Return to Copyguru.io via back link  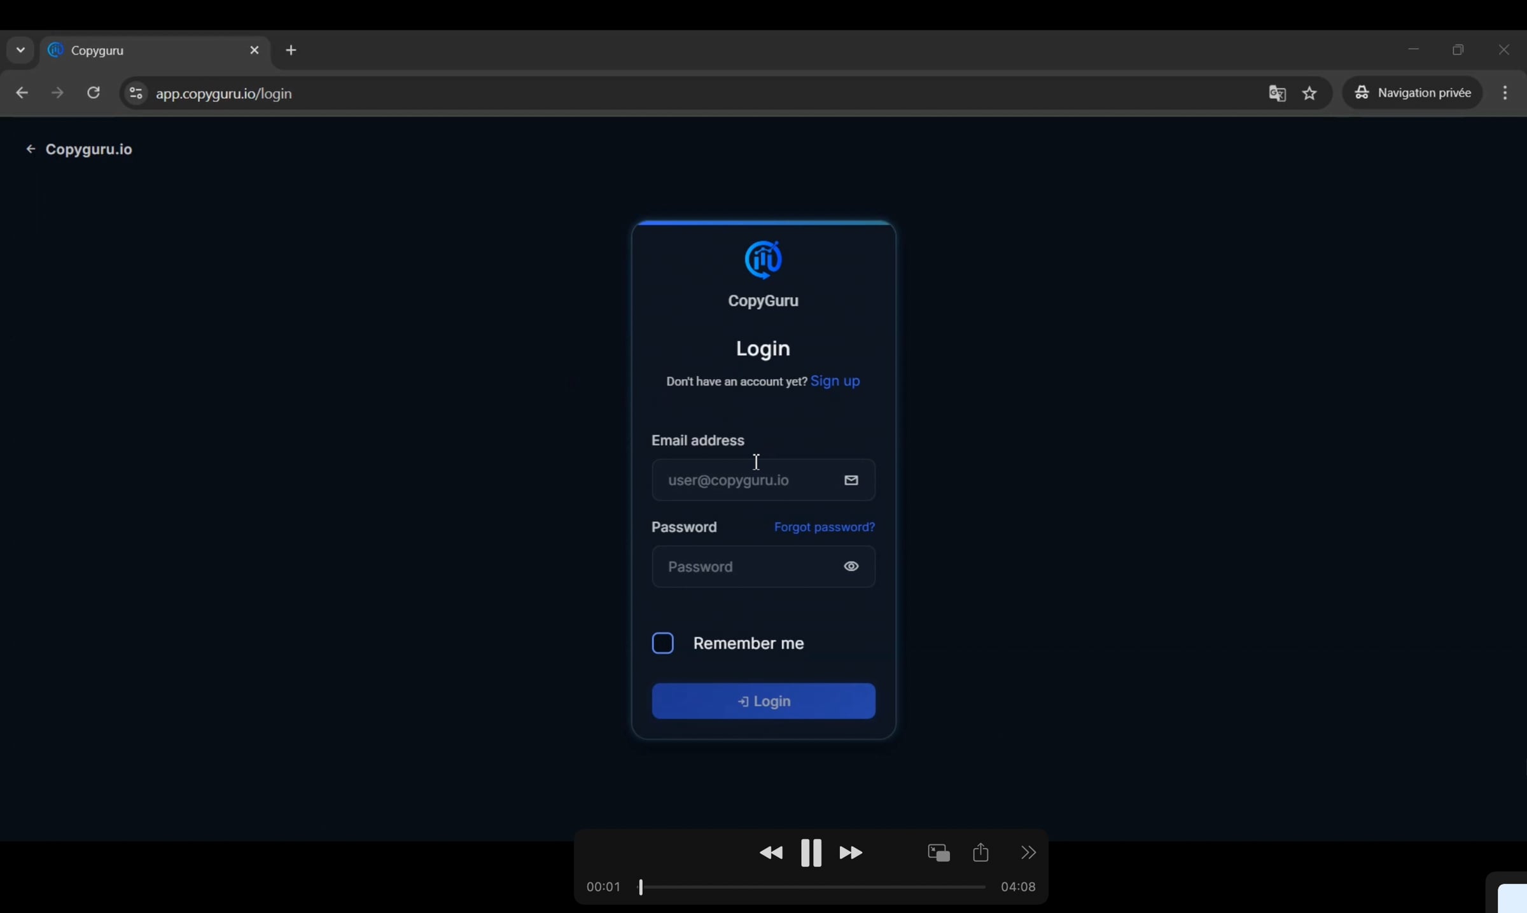(79, 149)
